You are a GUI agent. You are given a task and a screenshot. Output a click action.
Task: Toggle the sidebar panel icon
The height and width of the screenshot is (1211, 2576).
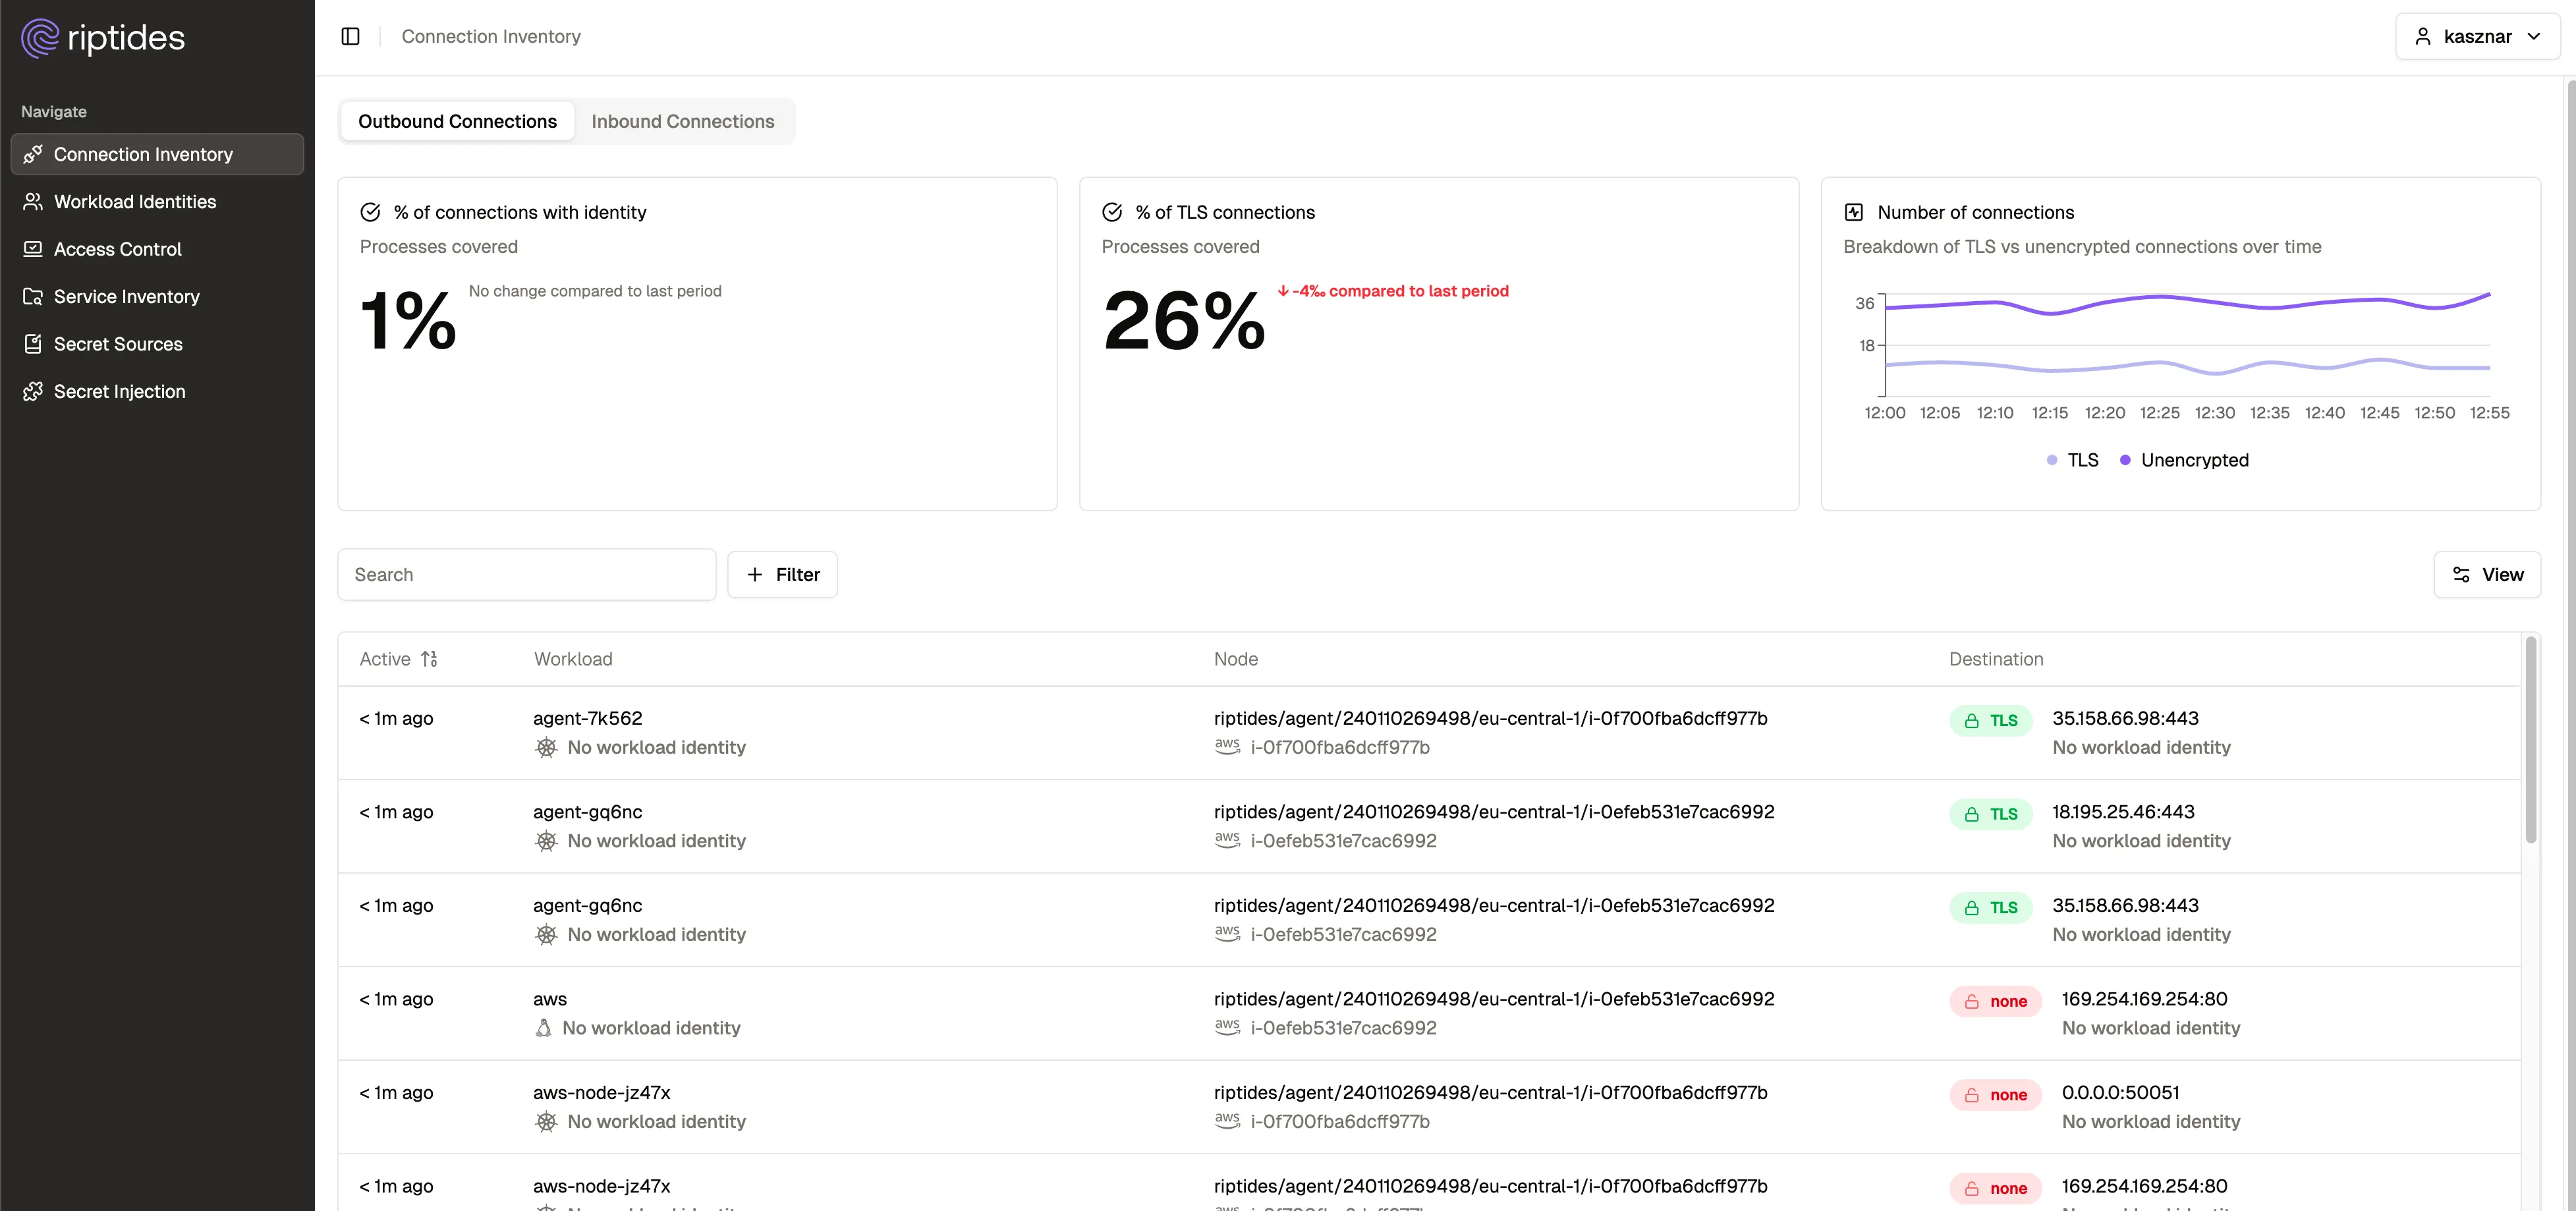(x=350, y=37)
